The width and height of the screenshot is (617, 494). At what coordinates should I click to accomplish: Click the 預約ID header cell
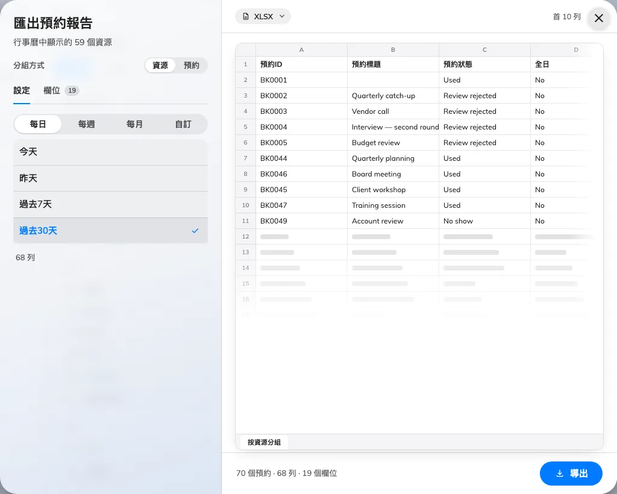coord(301,64)
